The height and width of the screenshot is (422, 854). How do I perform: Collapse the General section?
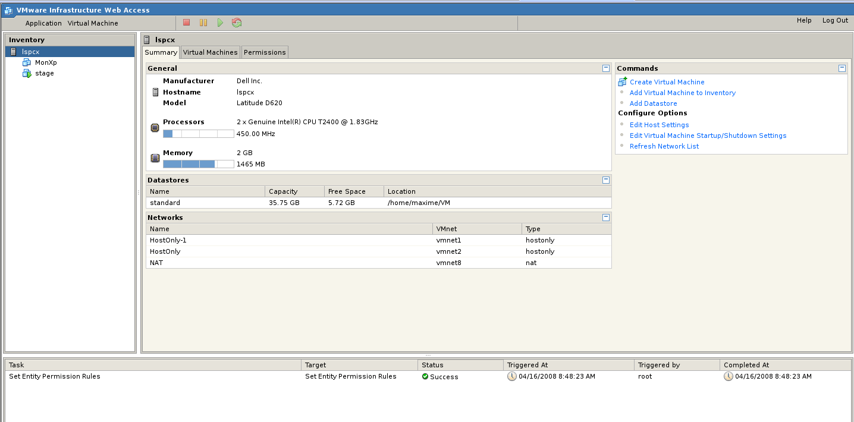606,68
